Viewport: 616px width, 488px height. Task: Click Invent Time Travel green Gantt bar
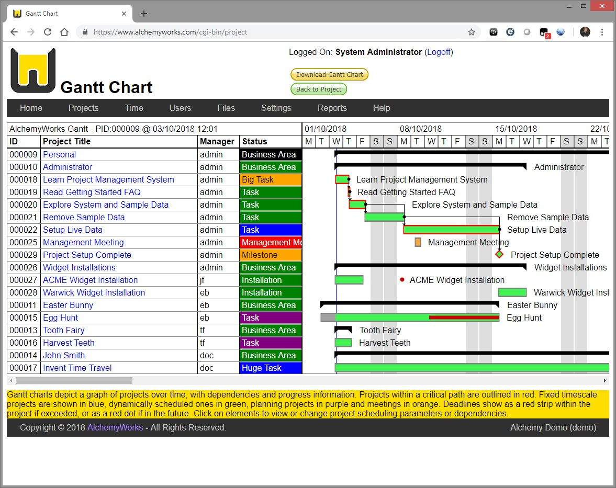pyautogui.click(x=472, y=368)
